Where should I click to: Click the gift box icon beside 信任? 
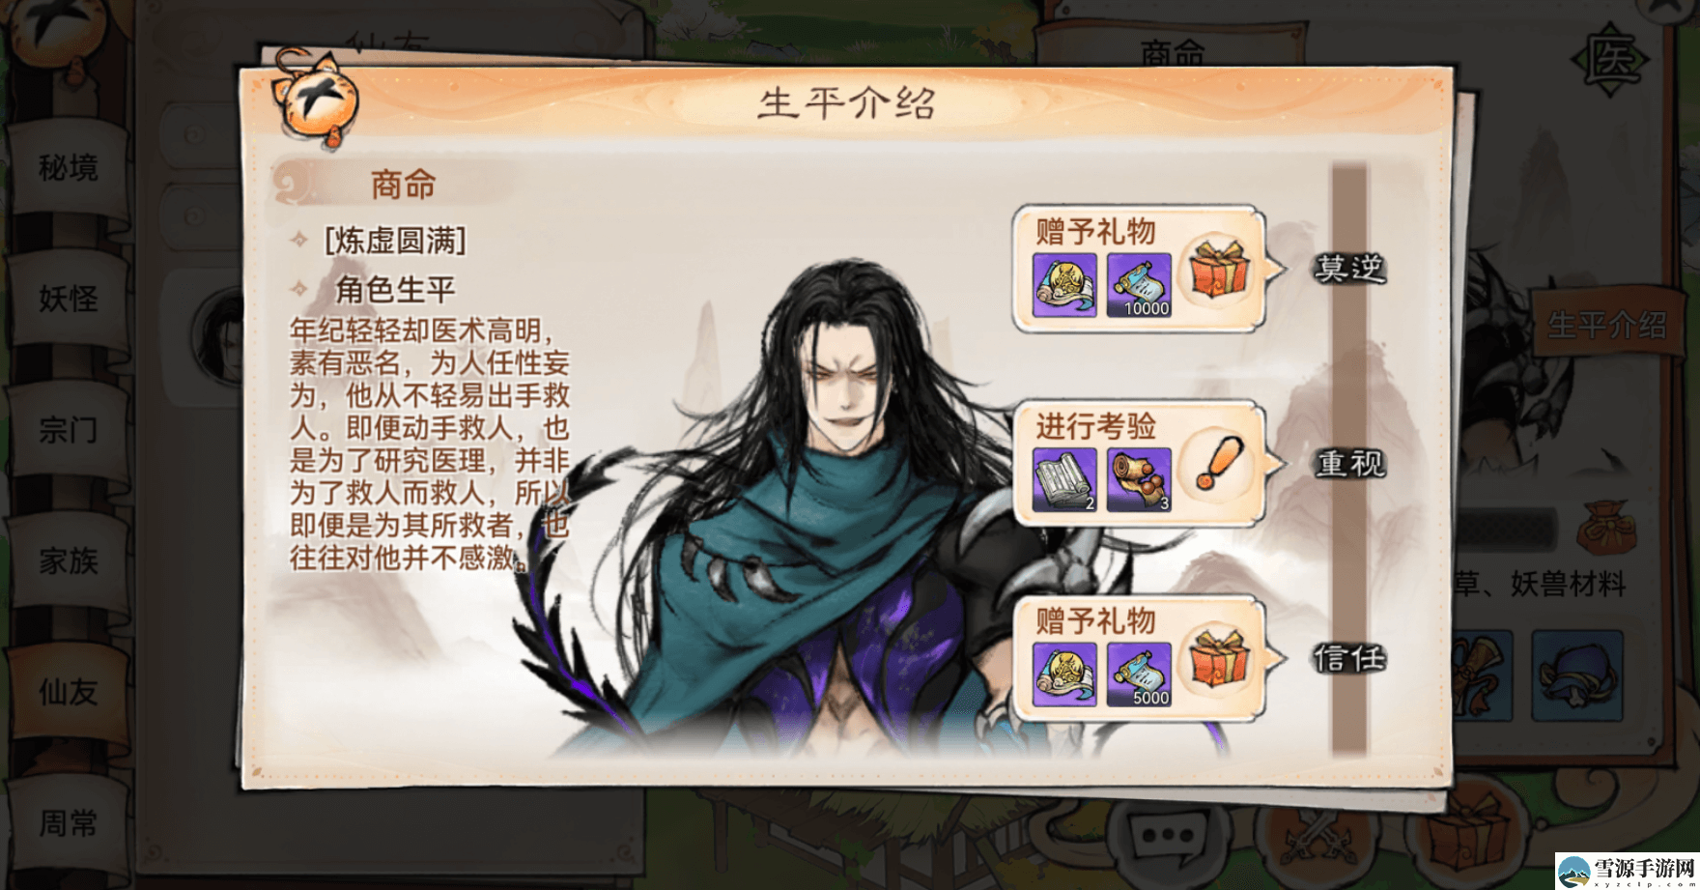pos(1219,657)
